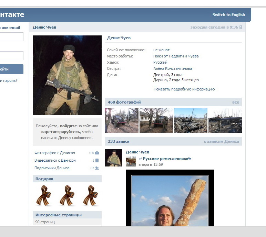The width and height of the screenshot is (266, 237).
Task: Click the 333 записи header
Action: click(119, 141)
